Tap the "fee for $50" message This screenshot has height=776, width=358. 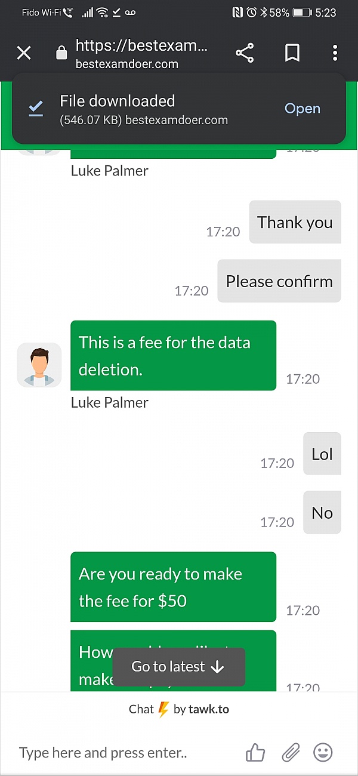(173, 587)
